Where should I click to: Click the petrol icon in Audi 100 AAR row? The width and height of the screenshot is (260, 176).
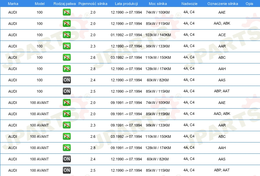click(x=66, y=46)
